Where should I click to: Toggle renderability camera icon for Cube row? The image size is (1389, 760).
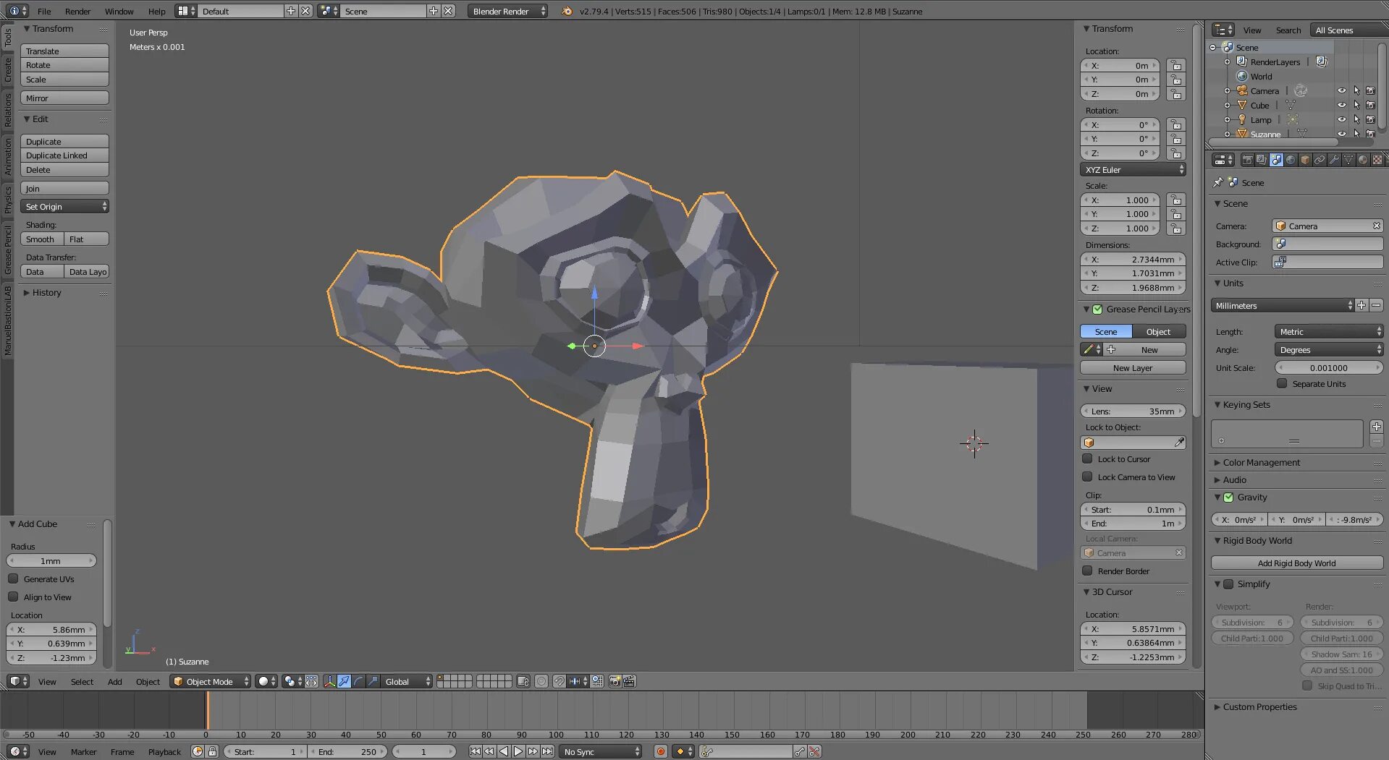[1370, 105]
